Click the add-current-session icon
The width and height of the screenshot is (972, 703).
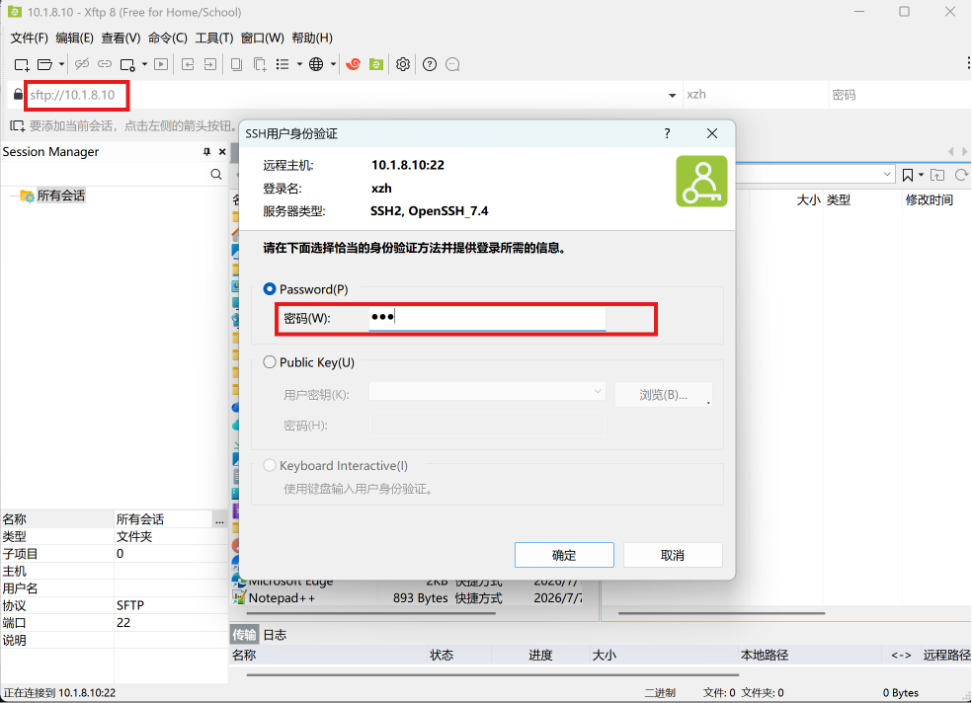[18, 126]
